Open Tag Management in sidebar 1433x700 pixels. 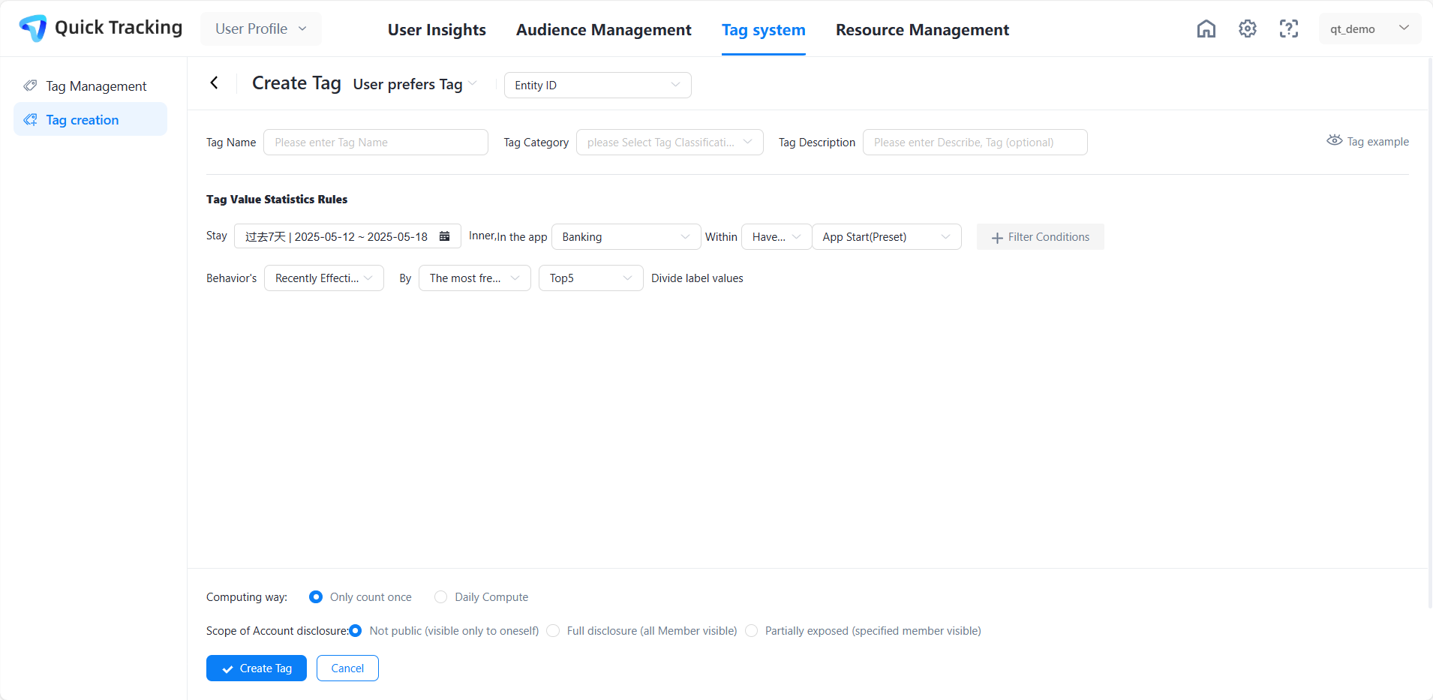tap(91, 86)
